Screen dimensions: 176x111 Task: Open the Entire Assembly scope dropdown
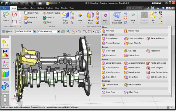coord(58,31)
